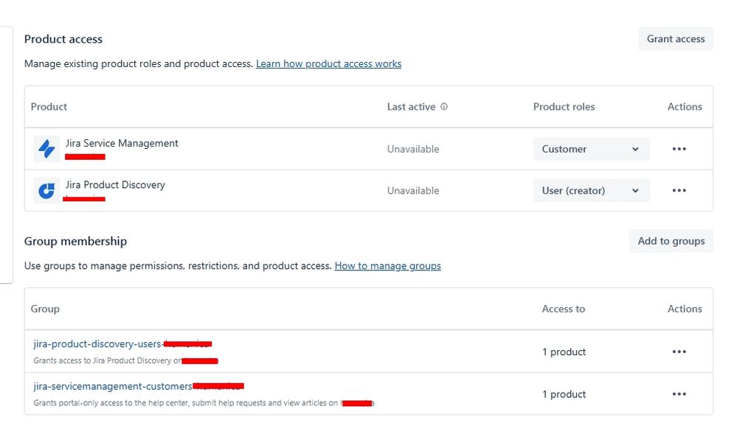
Task: Open actions menu for Jira Product Discovery row
Action: click(679, 191)
